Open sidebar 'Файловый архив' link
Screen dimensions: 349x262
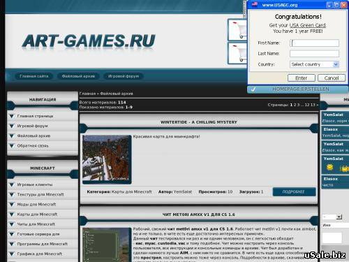coord(34,136)
